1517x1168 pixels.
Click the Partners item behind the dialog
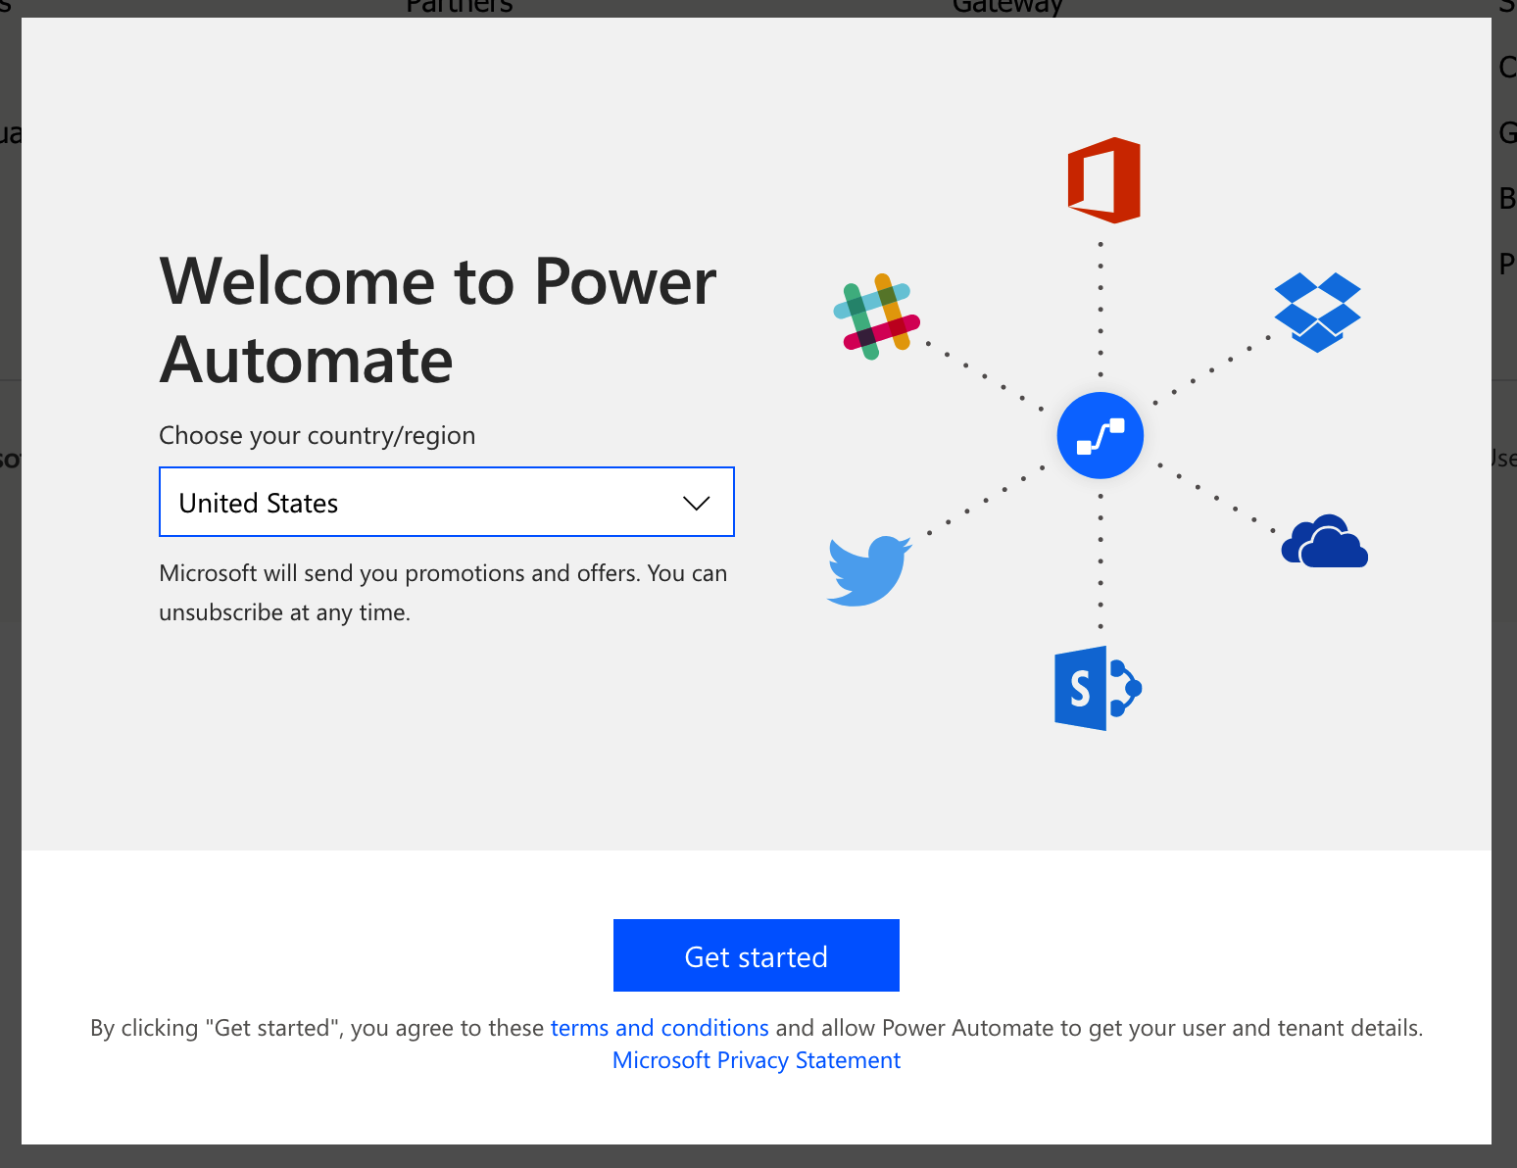tap(460, 7)
